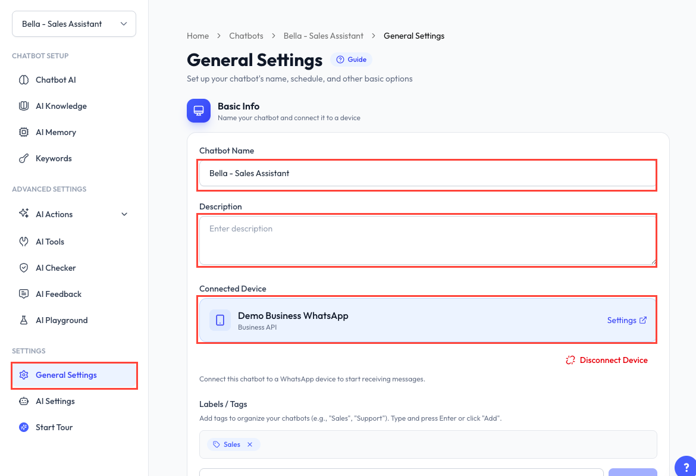This screenshot has width=696, height=476.
Task: Click the AI Tools icon
Action: (24, 242)
